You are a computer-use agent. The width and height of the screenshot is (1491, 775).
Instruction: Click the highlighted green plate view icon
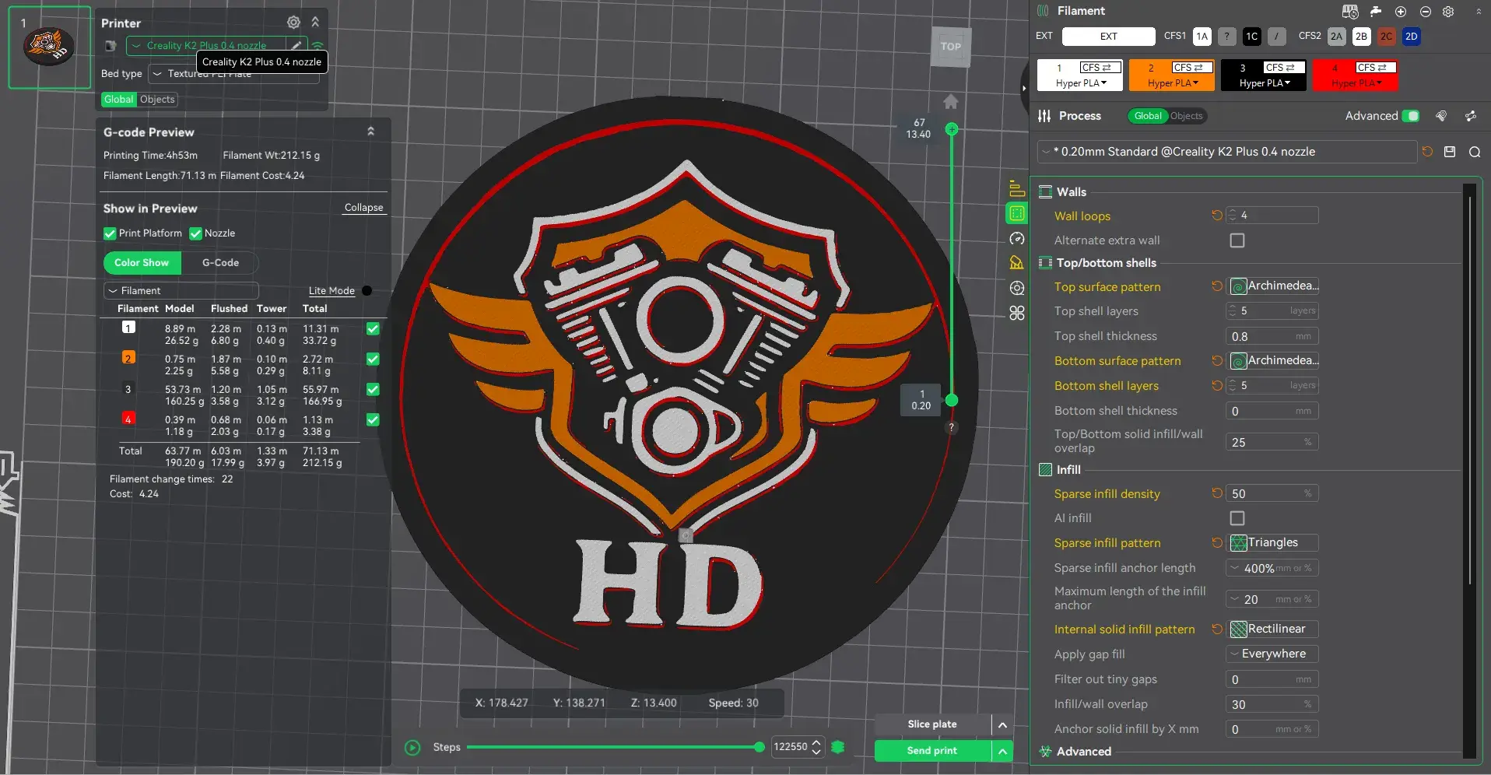[x=1016, y=213]
